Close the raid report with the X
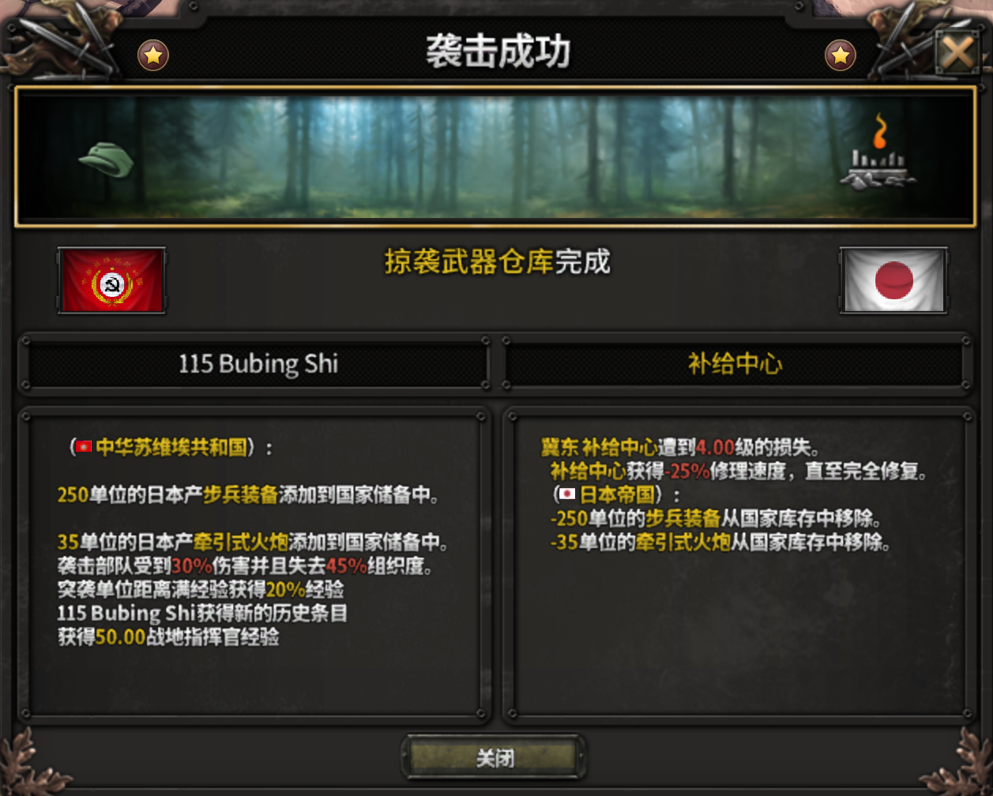The width and height of the screenshot is (993, 796). [957, 53]
